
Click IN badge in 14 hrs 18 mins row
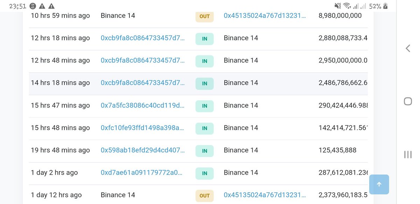point(204,83)
